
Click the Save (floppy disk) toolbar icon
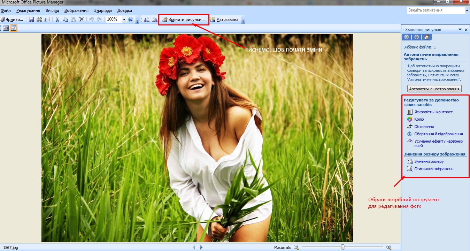coord(31,20)
